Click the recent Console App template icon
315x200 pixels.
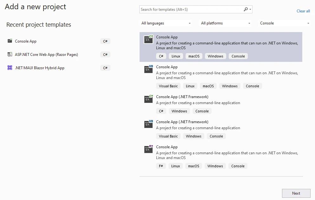coord(10,41)
